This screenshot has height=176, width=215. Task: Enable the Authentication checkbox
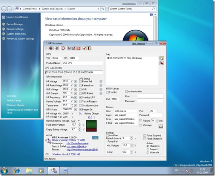pos(126,92)
